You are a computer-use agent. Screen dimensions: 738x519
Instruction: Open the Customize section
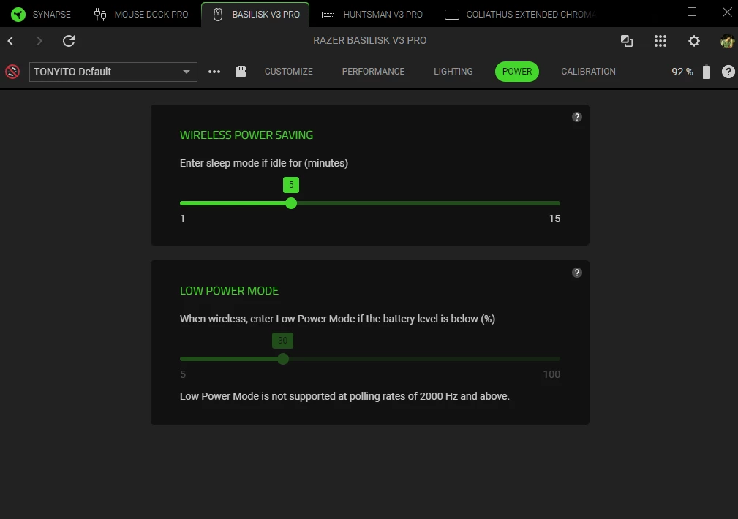288,72
